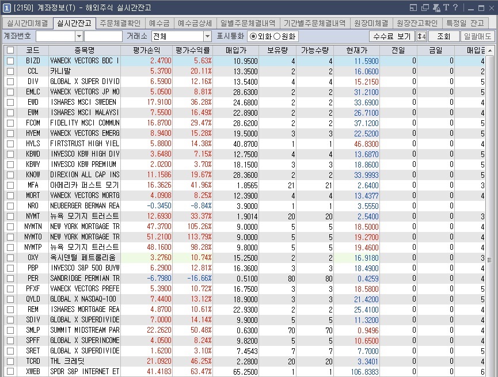Select the QYLD code cell

click(33, 299)
